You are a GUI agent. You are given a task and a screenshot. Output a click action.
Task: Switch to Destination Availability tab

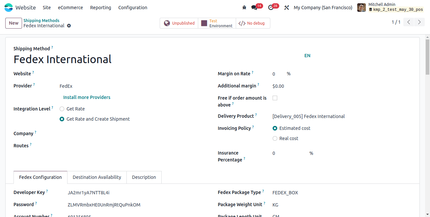(x=97, y=177)
